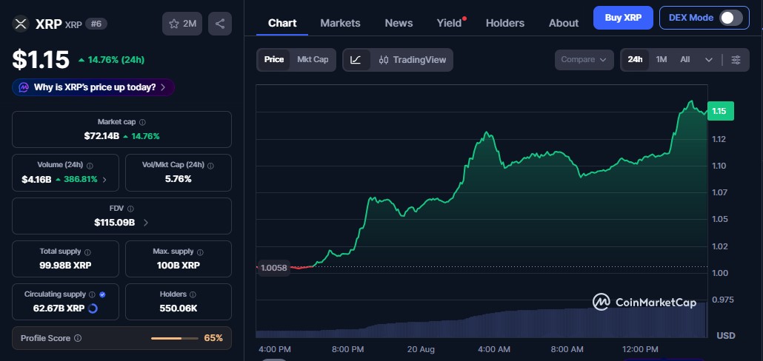Click the 65% profile score value
The width and height of the screenshot is (763, 361).
(213, 338)
